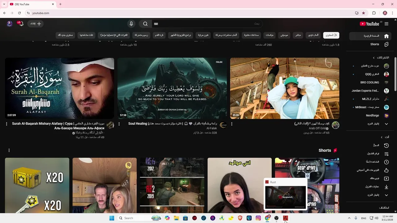
Task: Open the Arab Off Grid channel name link
Action: 317,128
